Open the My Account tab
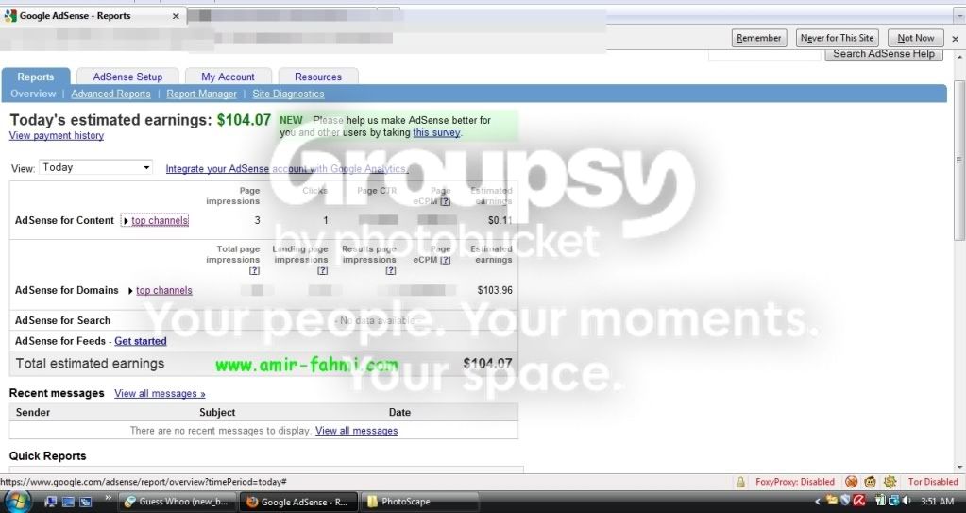The image size is (966, 513). click(x=228, y=77)
